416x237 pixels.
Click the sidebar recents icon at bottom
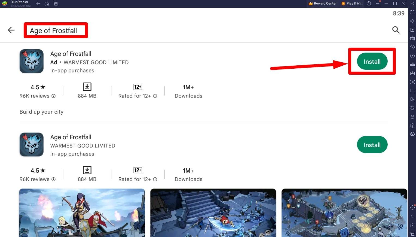pos(412,234)
